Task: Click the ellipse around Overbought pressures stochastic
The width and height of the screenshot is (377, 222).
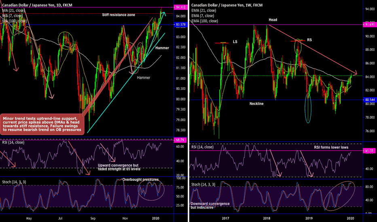Action: pos(151,189)
